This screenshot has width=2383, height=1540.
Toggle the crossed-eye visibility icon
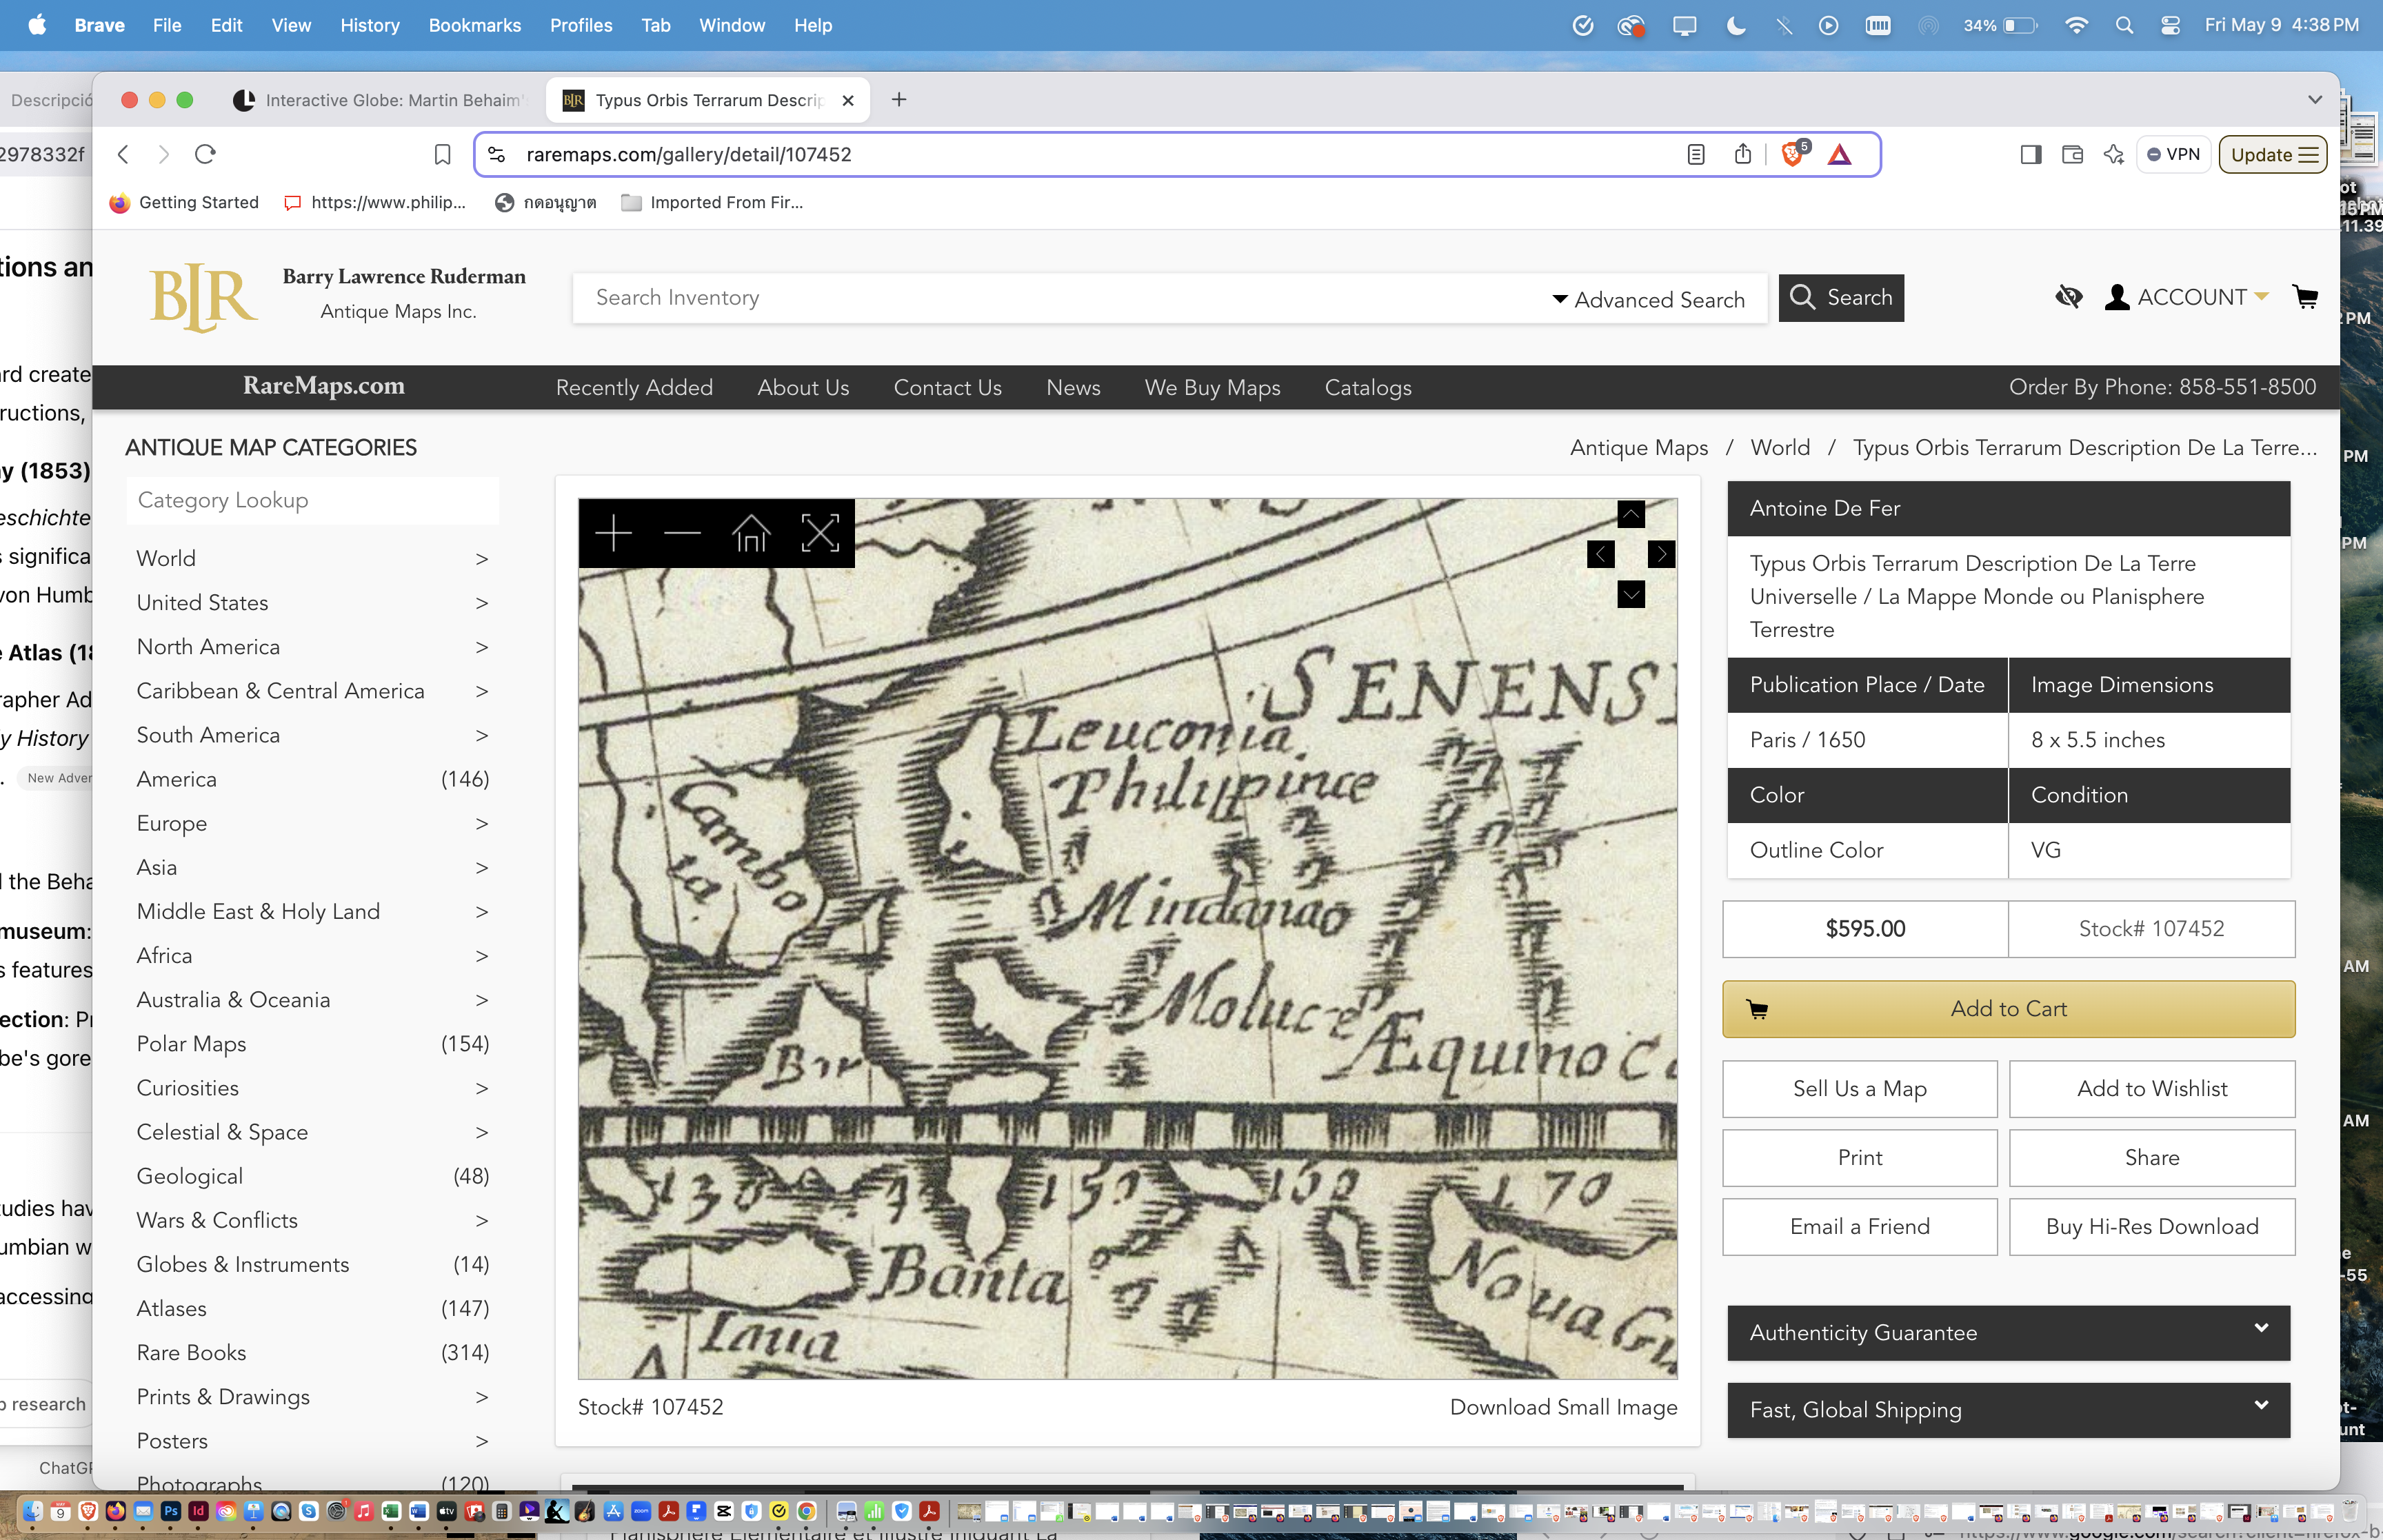point(2068,297)
